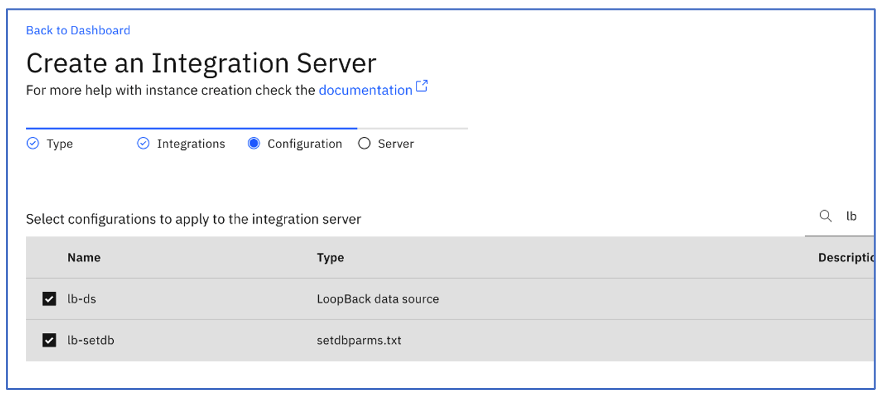Screen dimensions: 886x406
Task: Click the checkmark icon on the Integrations step
Action: [x=143, y=143]
